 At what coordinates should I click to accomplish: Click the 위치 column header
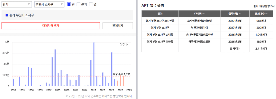click(160, 14)
